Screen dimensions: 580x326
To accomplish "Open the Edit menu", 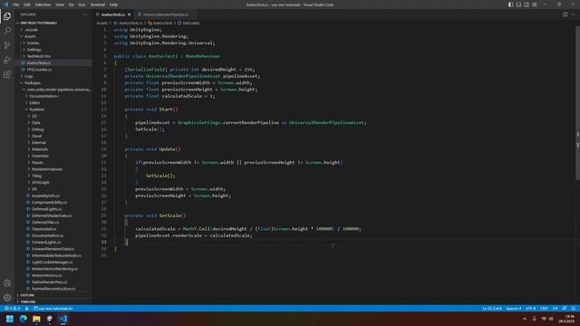I will (x=27, y=5).
